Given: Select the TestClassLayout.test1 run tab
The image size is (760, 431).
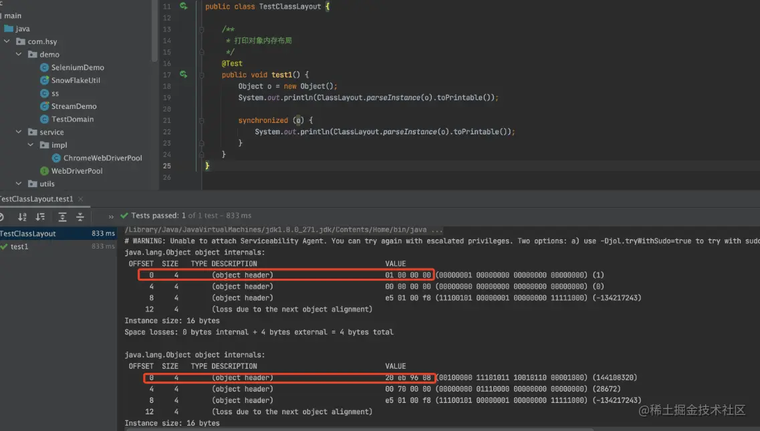Looking at the screenshot, I should (36, 198).
